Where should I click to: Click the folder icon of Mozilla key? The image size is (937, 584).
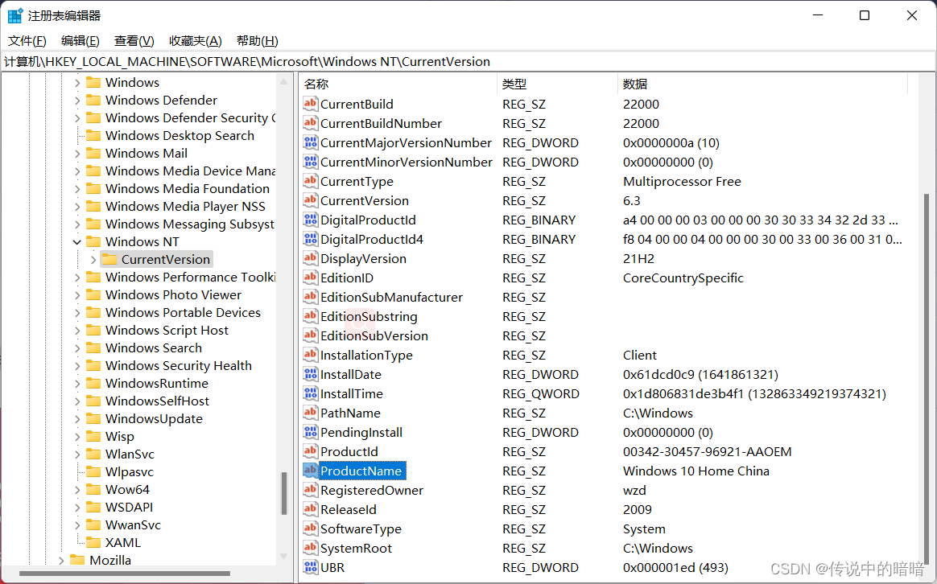pos(77,560)
